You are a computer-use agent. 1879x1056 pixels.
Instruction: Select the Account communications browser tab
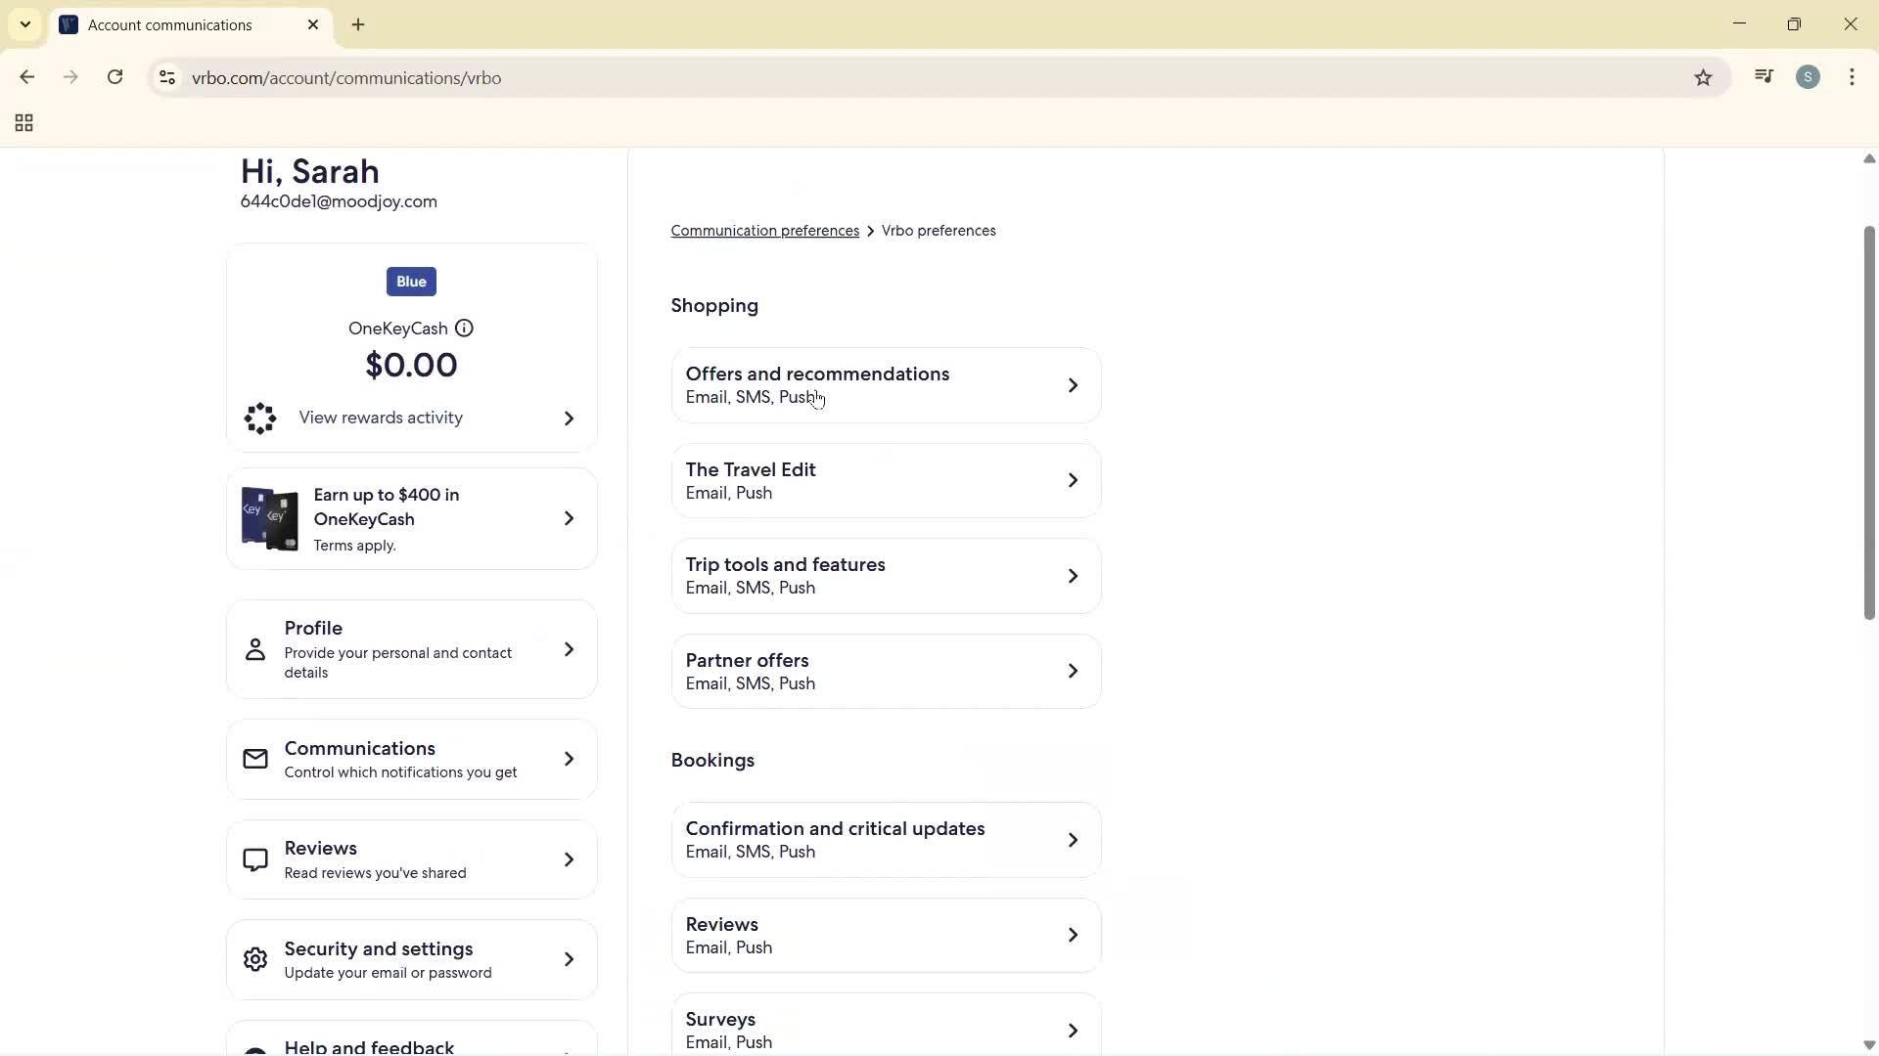point(170,25)
